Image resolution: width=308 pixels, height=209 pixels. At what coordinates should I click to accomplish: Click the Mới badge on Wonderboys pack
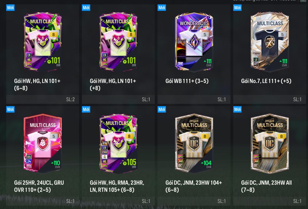click(162, 8)
